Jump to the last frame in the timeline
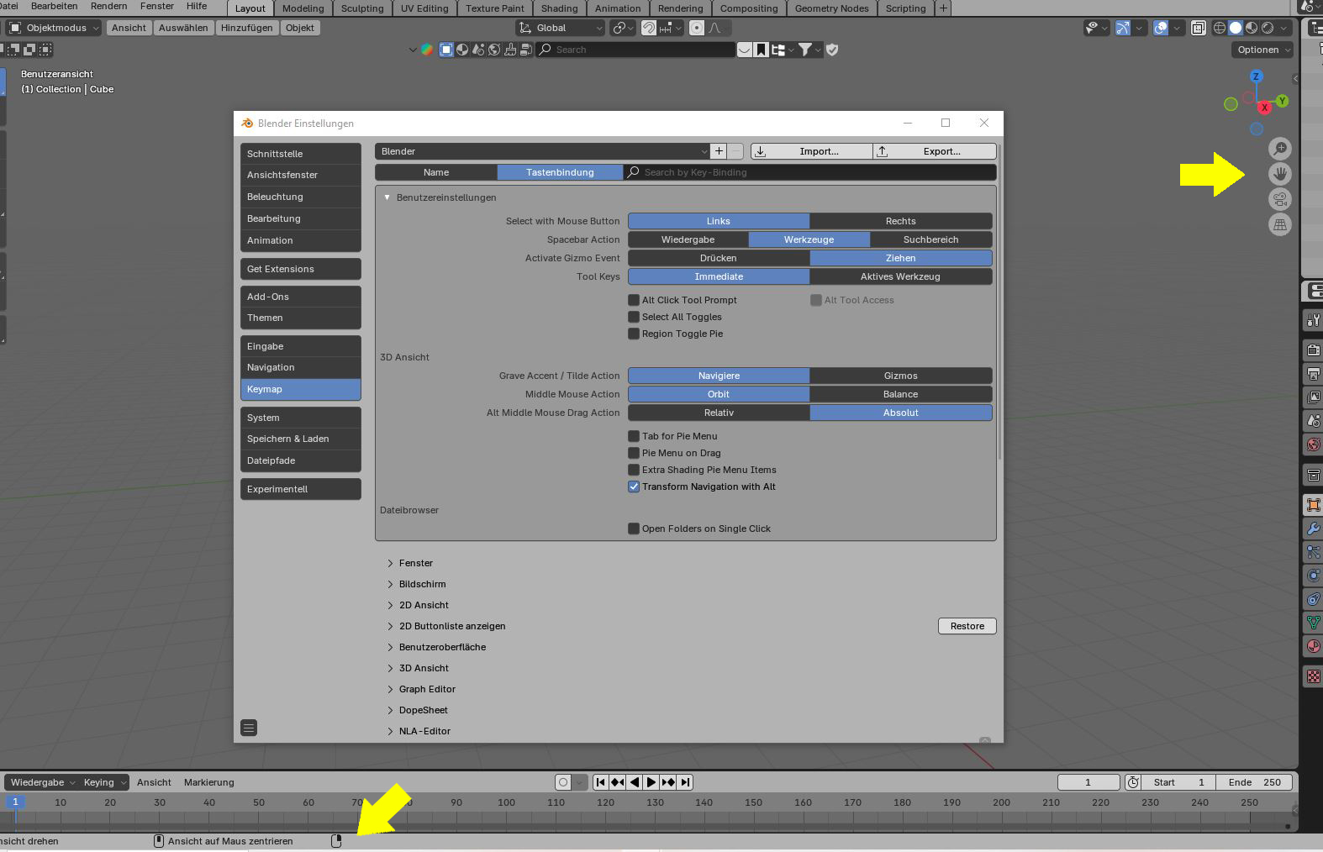This screenshot has height=852, width=1323. click(x=686, y=782)
